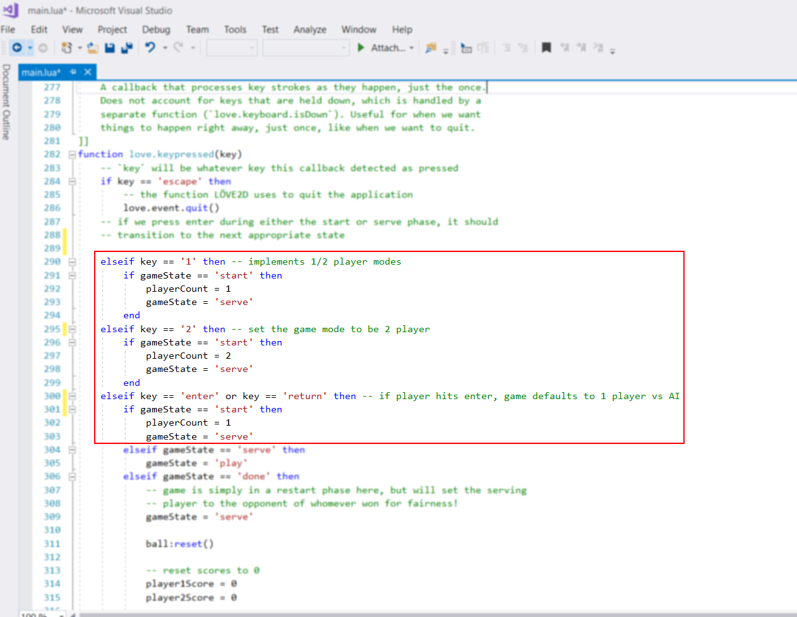This screenshot has width=797, height=617.
Task: Click the 'love.event.quit()' code line
Action: point(171,208)
